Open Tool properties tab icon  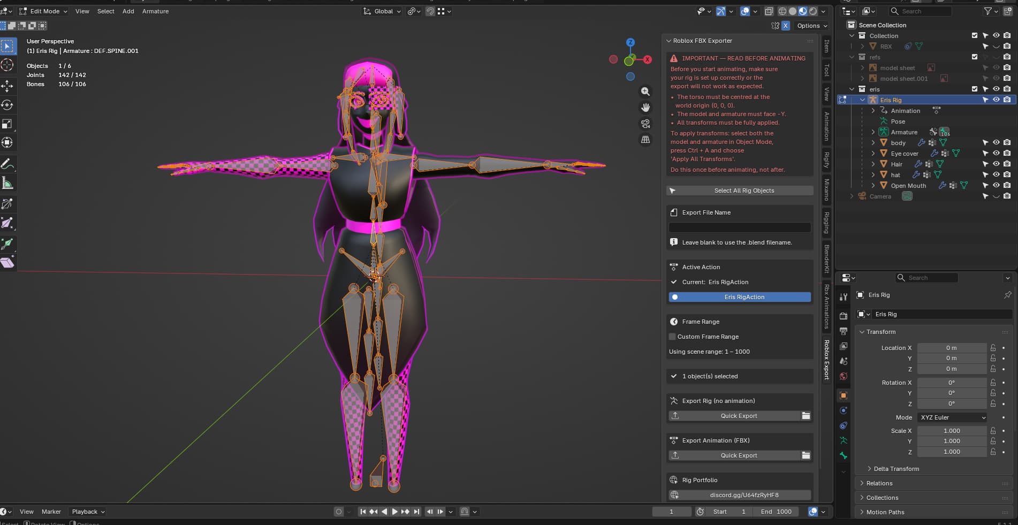click(x=844, y=296)
